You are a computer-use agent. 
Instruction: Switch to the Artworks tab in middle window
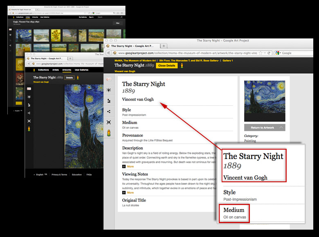tap(66, 70)
